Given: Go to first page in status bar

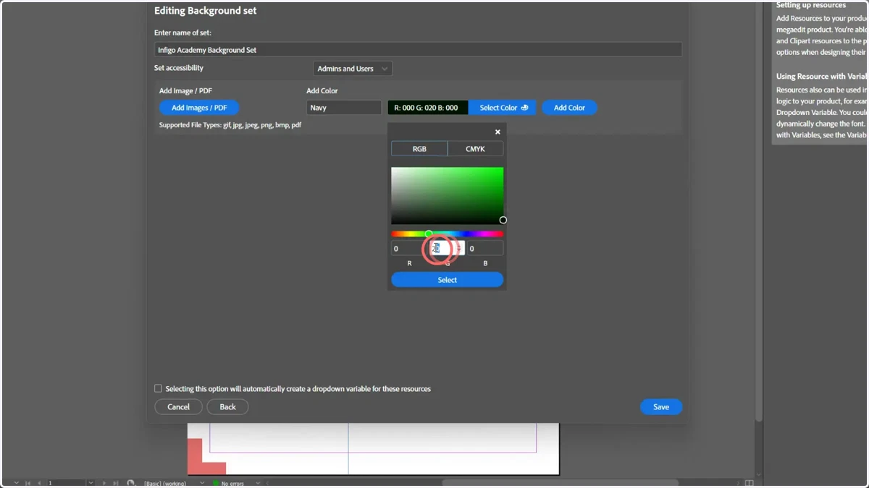Looking at the screenshot, I should pyautogui.click(x=28, y=483).
